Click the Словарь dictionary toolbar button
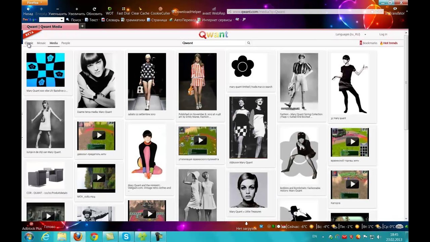This screenshot has width=430, height=242. click(110, 20)
